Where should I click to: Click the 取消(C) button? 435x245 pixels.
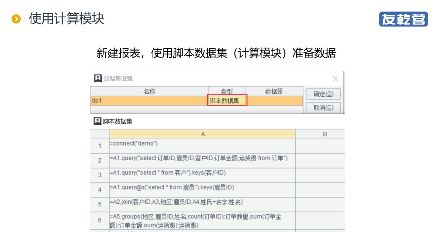tap(323, 108)
